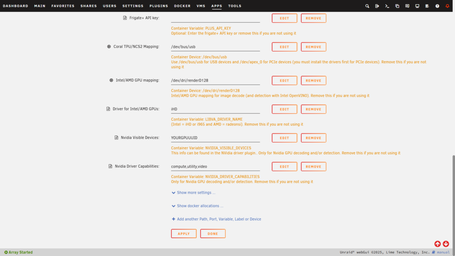This screenshot has height=256, width=455.
Task: Click the device icon beside Intel/AMD GPU mapping
Action: coord(111,80)
